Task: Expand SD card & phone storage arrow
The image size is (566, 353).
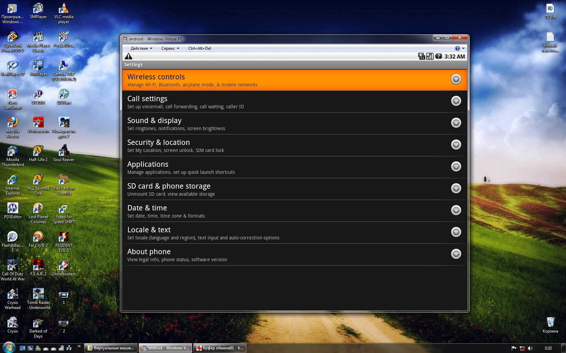Action: click(x=456, y=188)
